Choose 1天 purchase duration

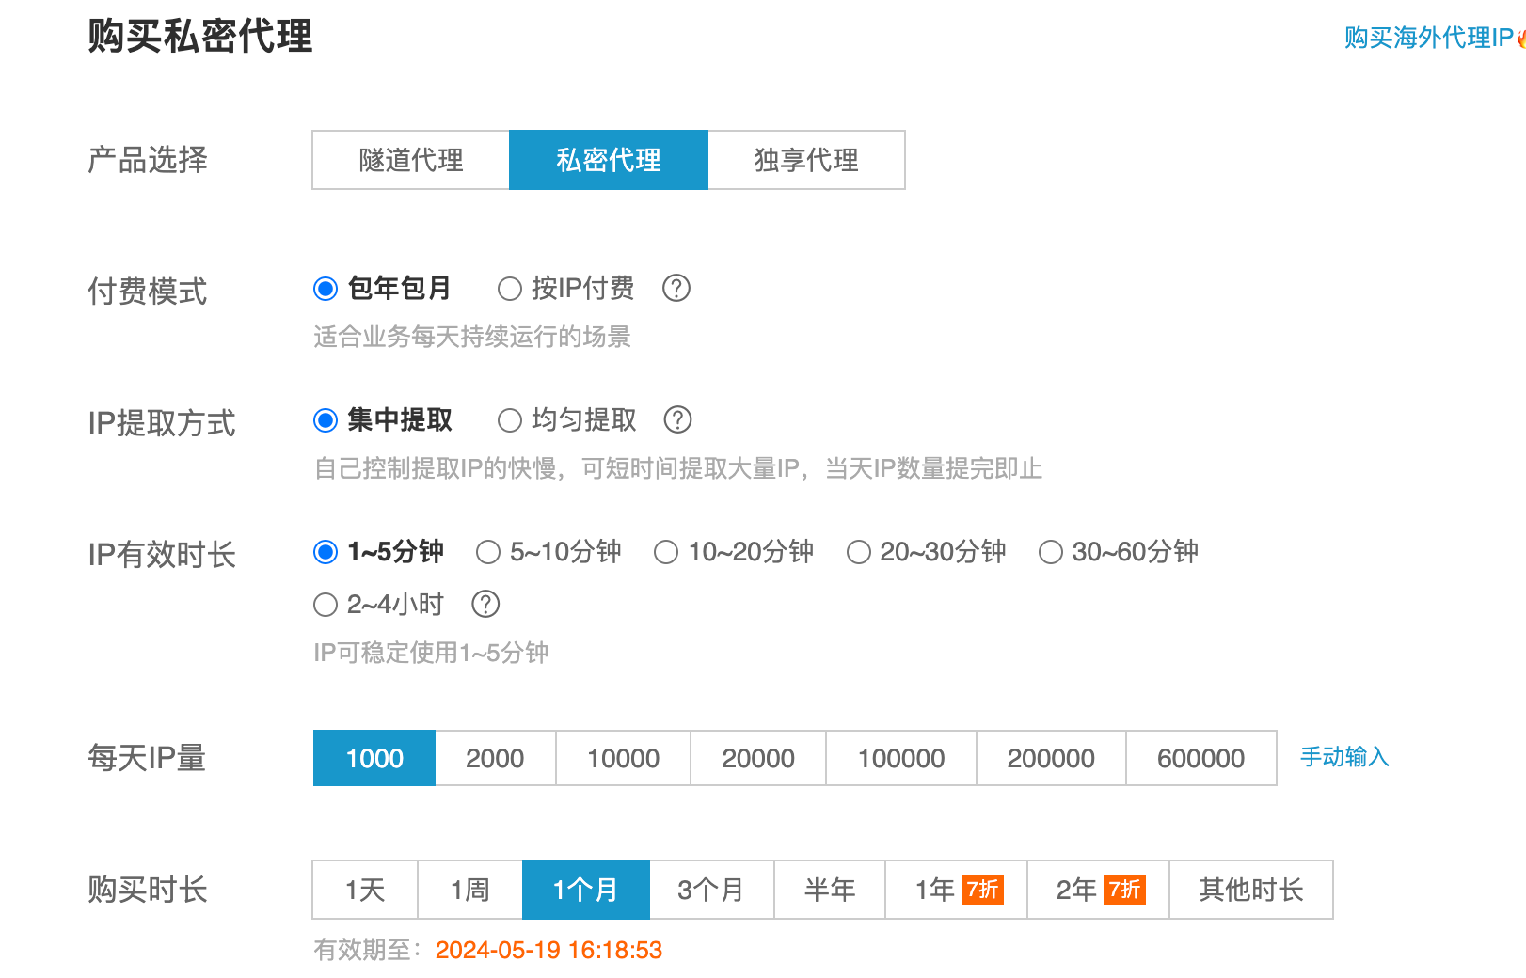365,890
